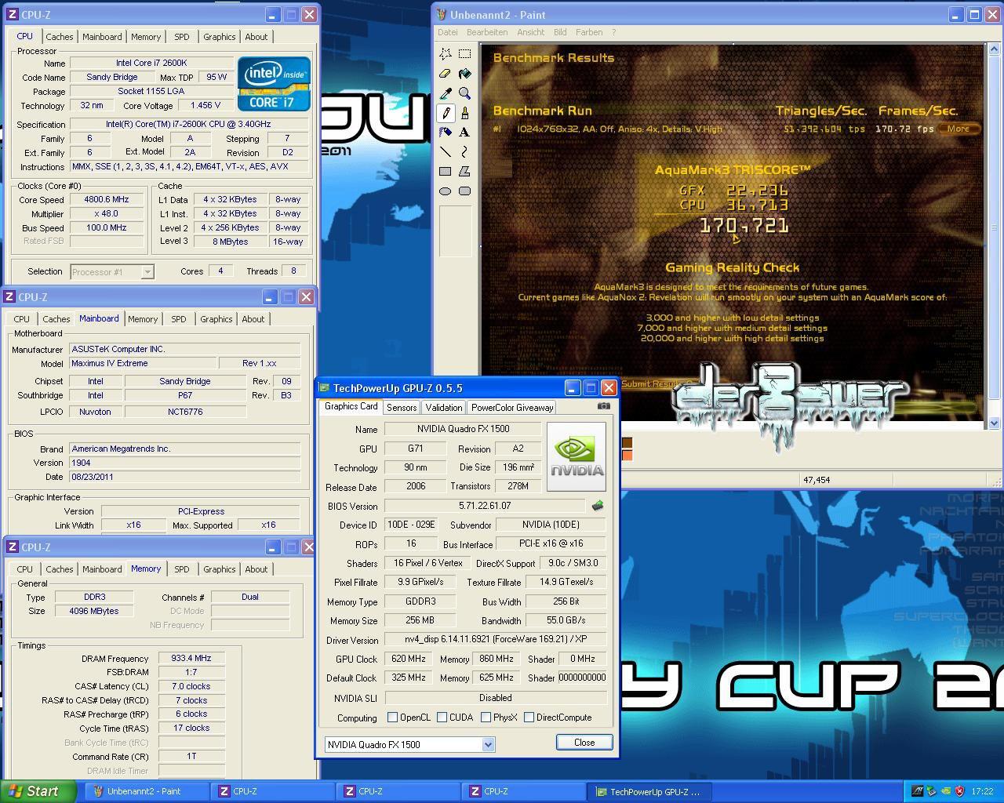1004x803 pixels.
Task: Toggle the PhysX checkbox in GPU-Z
Action: pos(486,718)
